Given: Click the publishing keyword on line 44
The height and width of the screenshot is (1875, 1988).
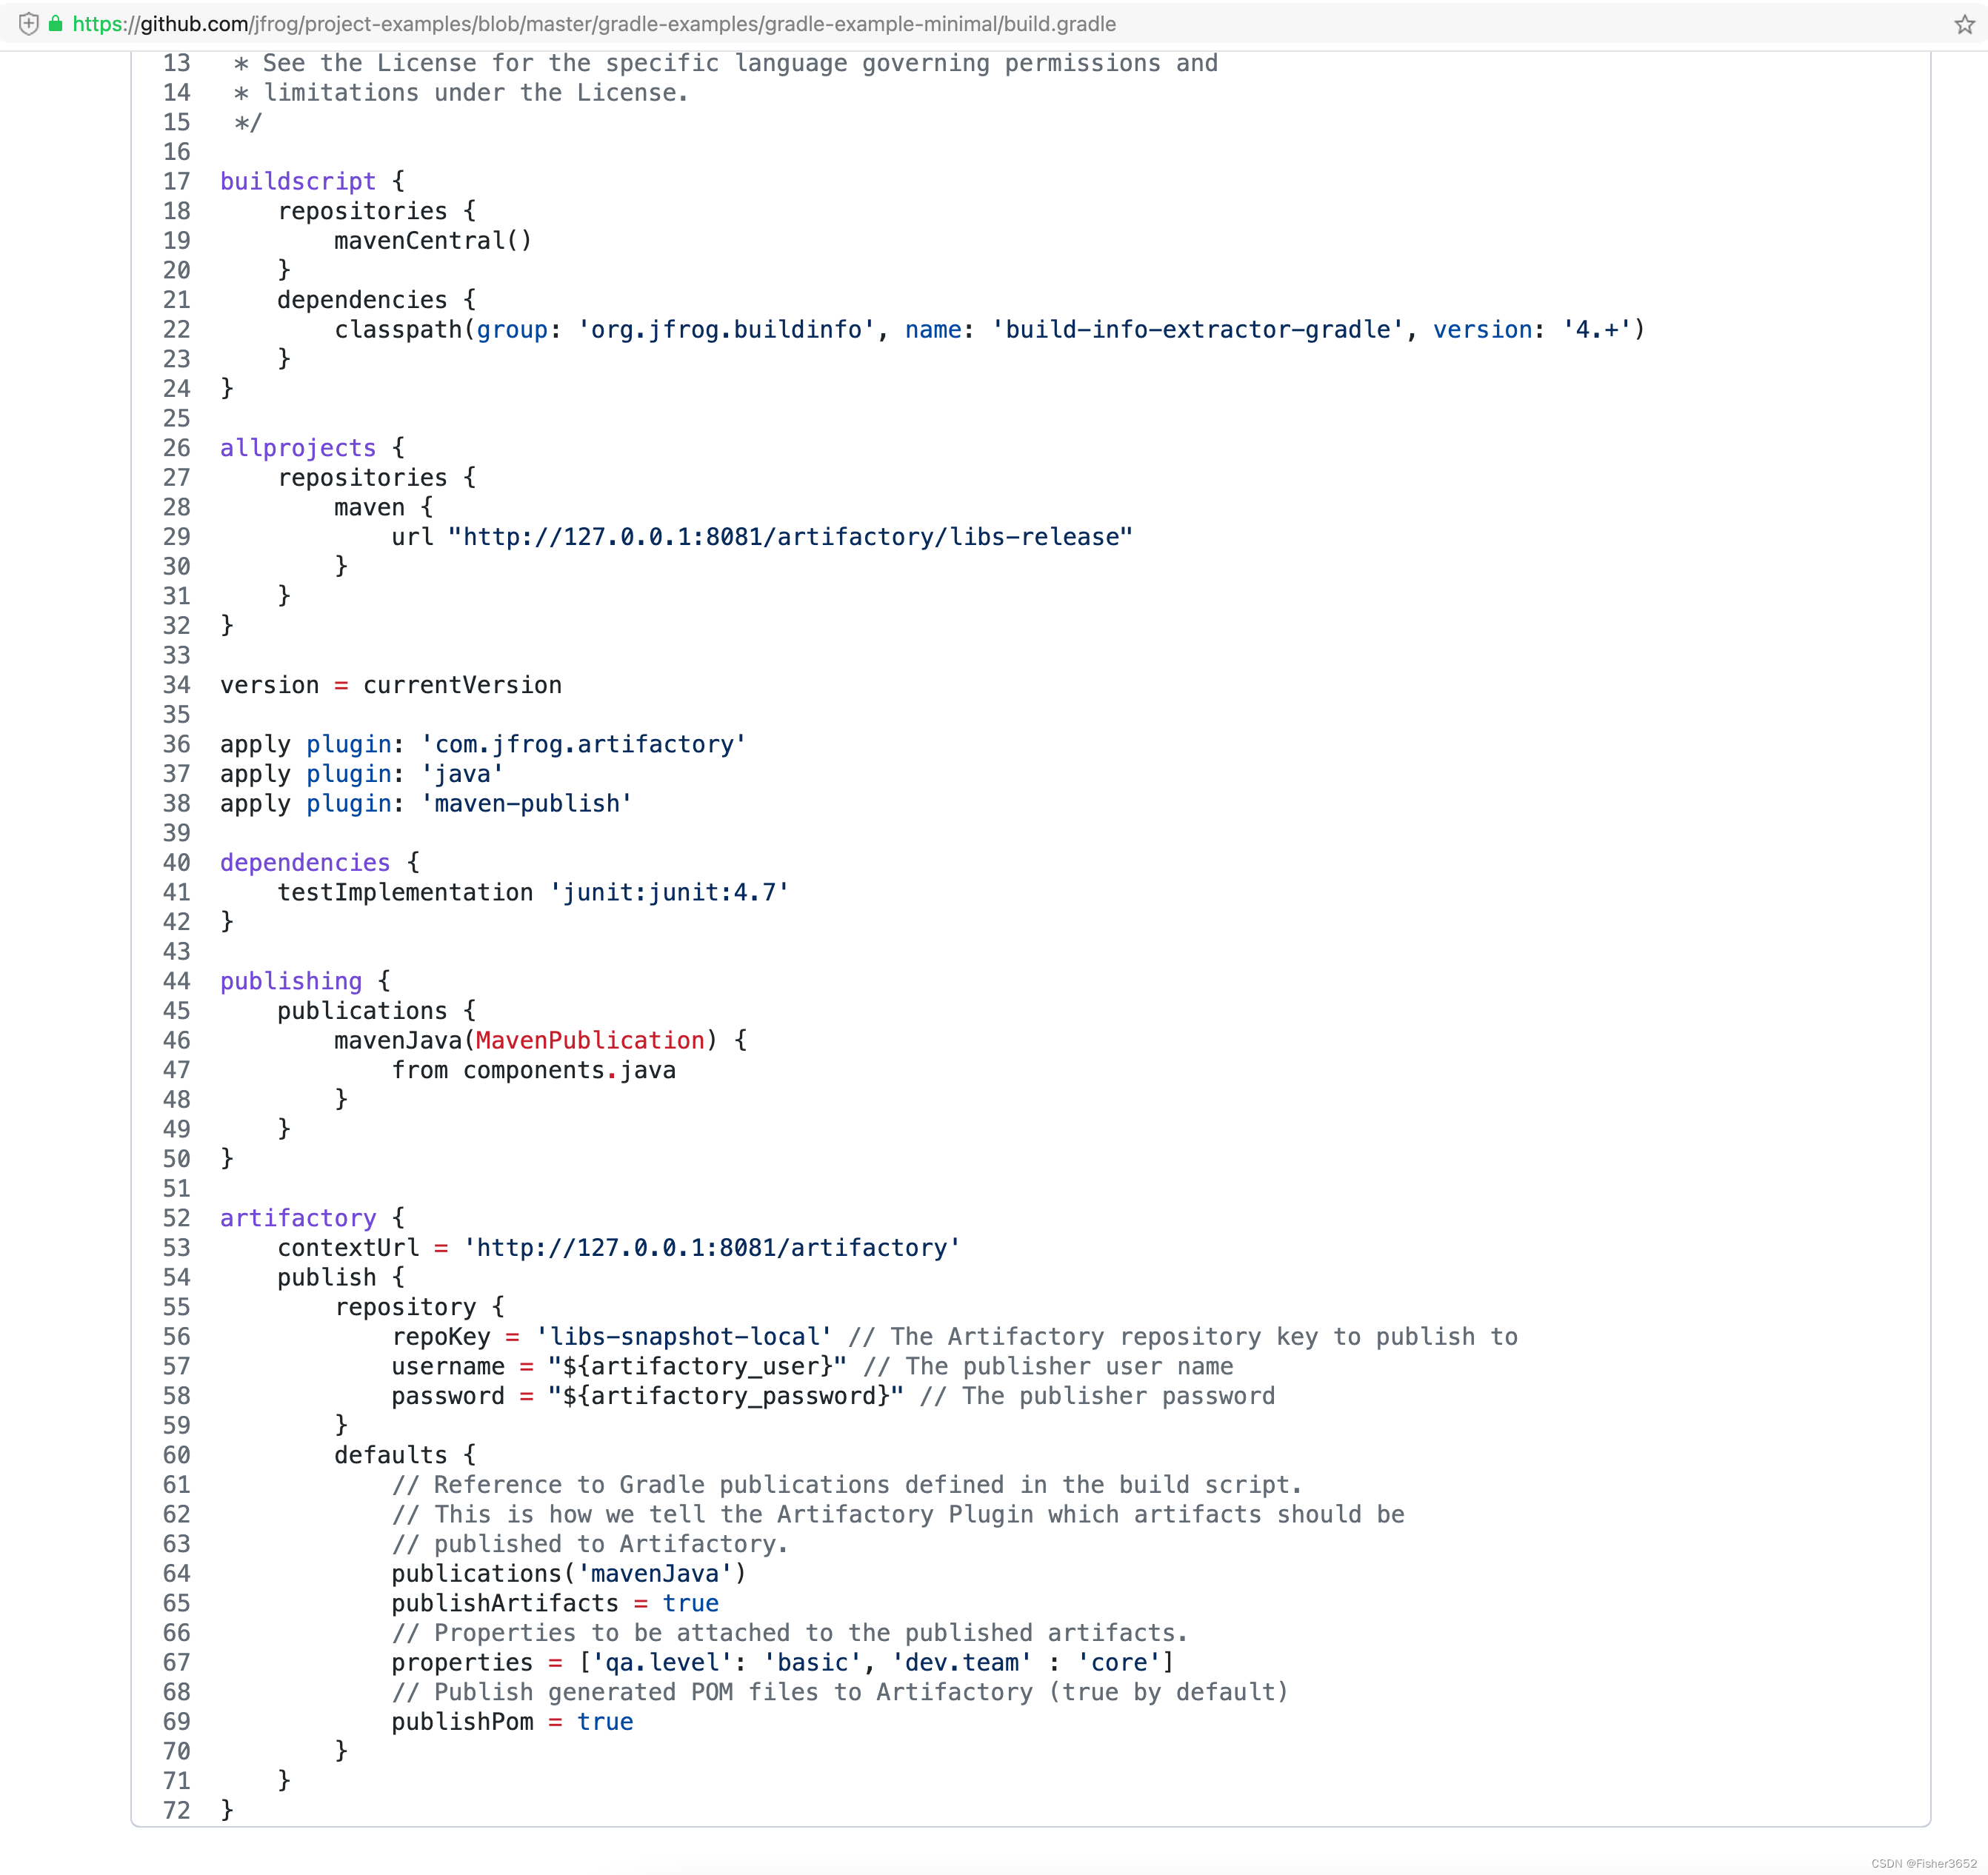Looking at the screenshot, I should coord(290,981).
